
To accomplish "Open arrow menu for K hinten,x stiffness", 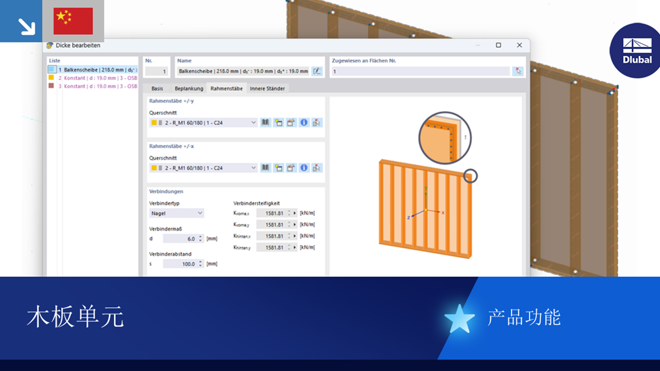I will click(295, 236).
